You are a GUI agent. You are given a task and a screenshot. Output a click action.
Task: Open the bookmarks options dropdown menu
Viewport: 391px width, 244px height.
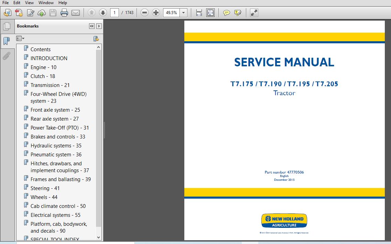click(x=20, y=38)
